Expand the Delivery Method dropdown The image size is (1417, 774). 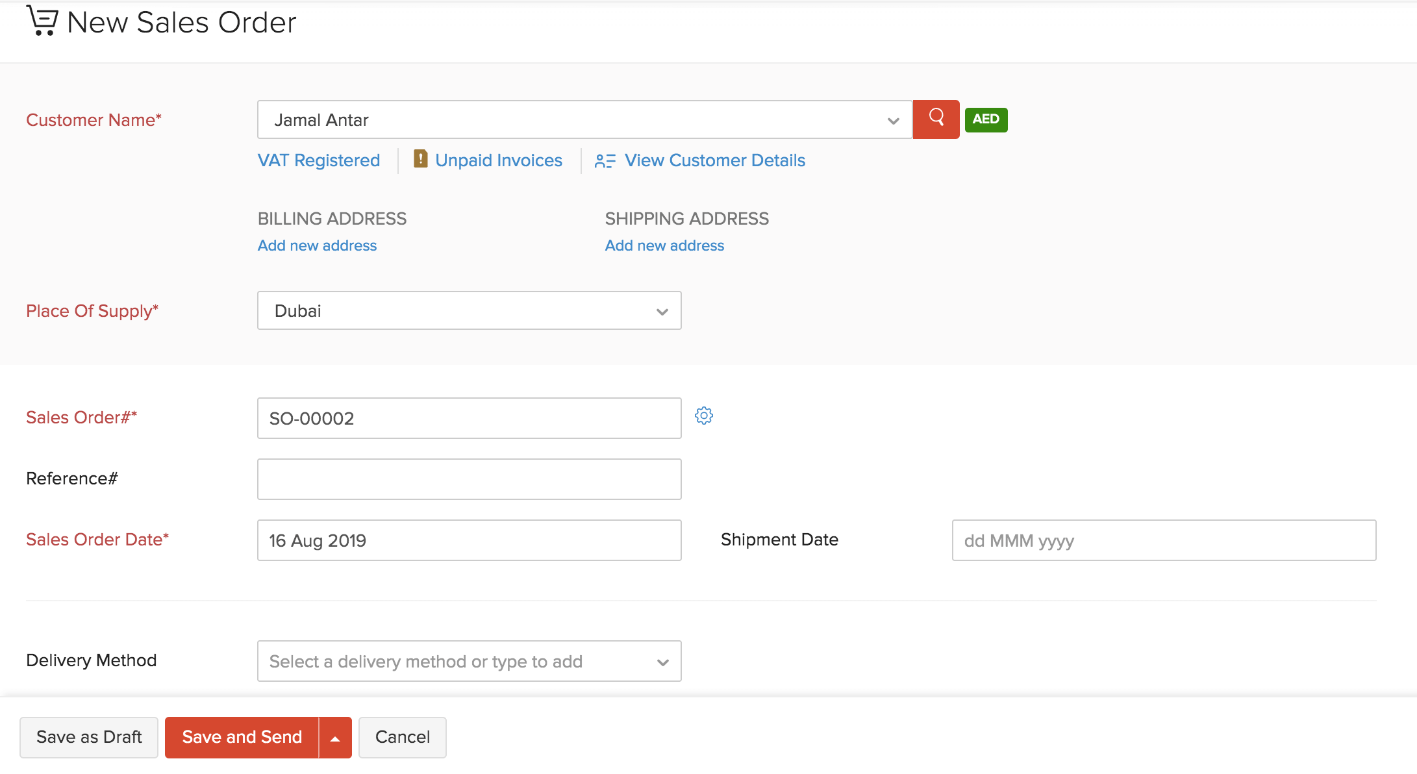pyautogui.click(x=662, y=662)
